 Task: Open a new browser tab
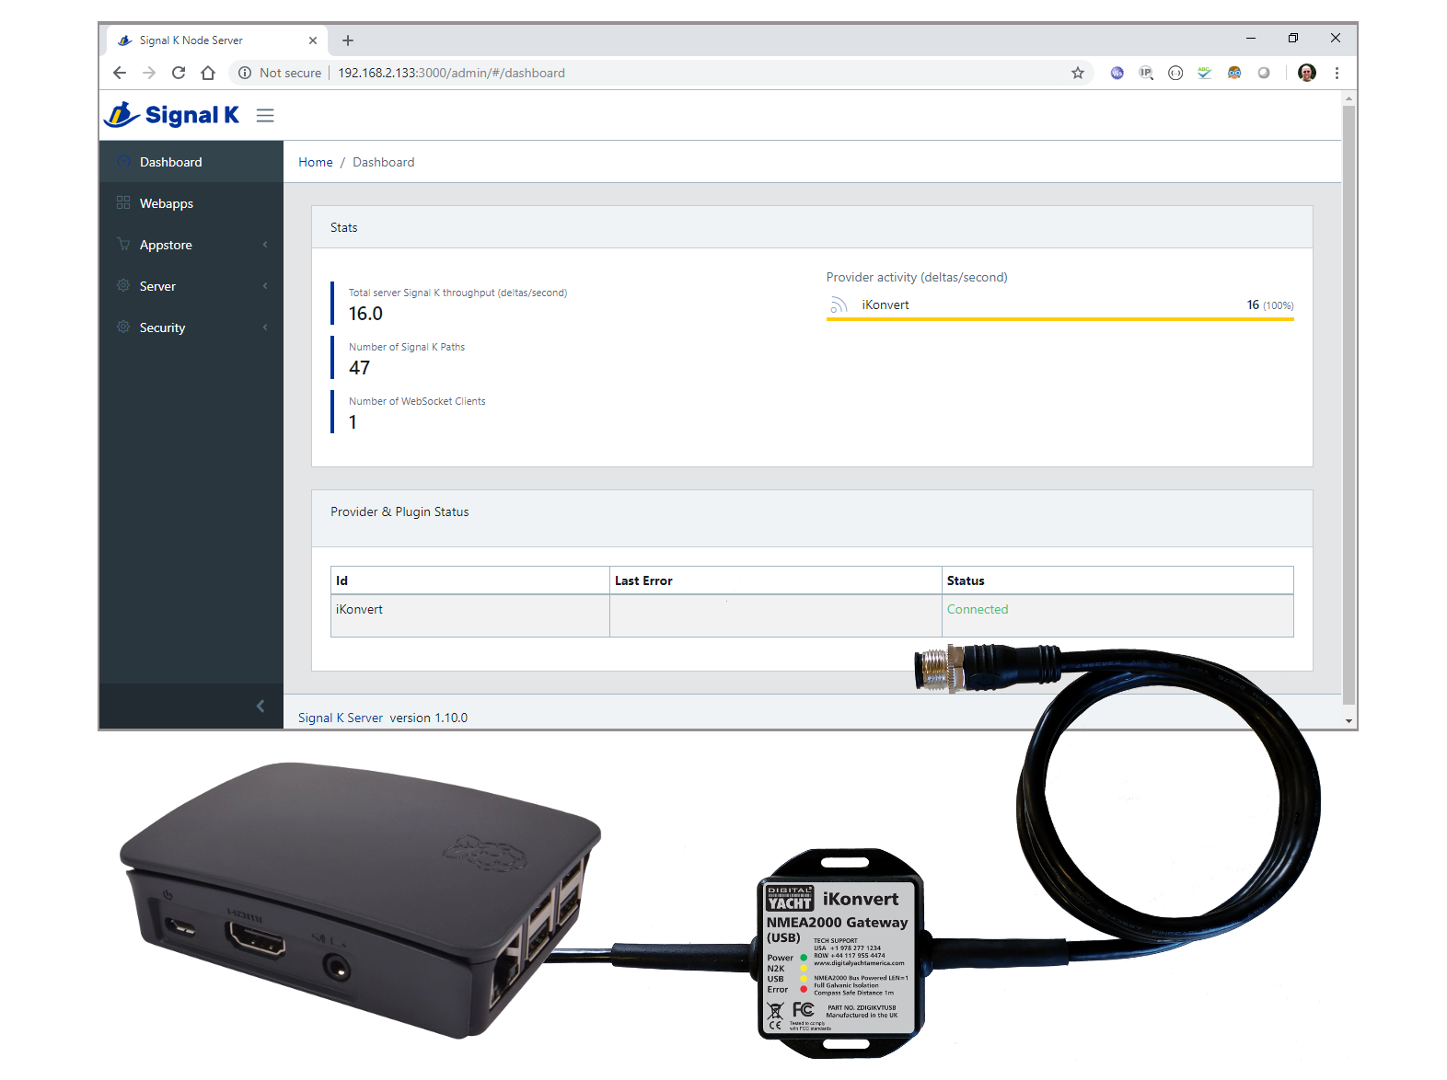[348, 40]
